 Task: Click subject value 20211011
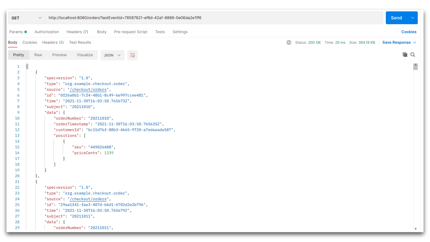pos(81,216)
